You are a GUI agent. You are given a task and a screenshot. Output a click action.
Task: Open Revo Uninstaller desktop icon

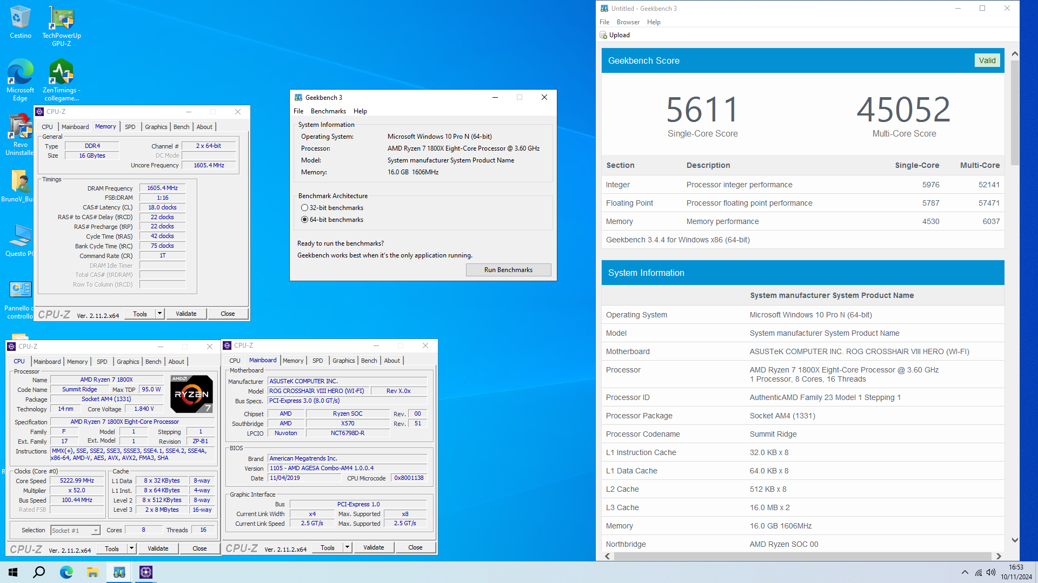click(x=21, y=135)
